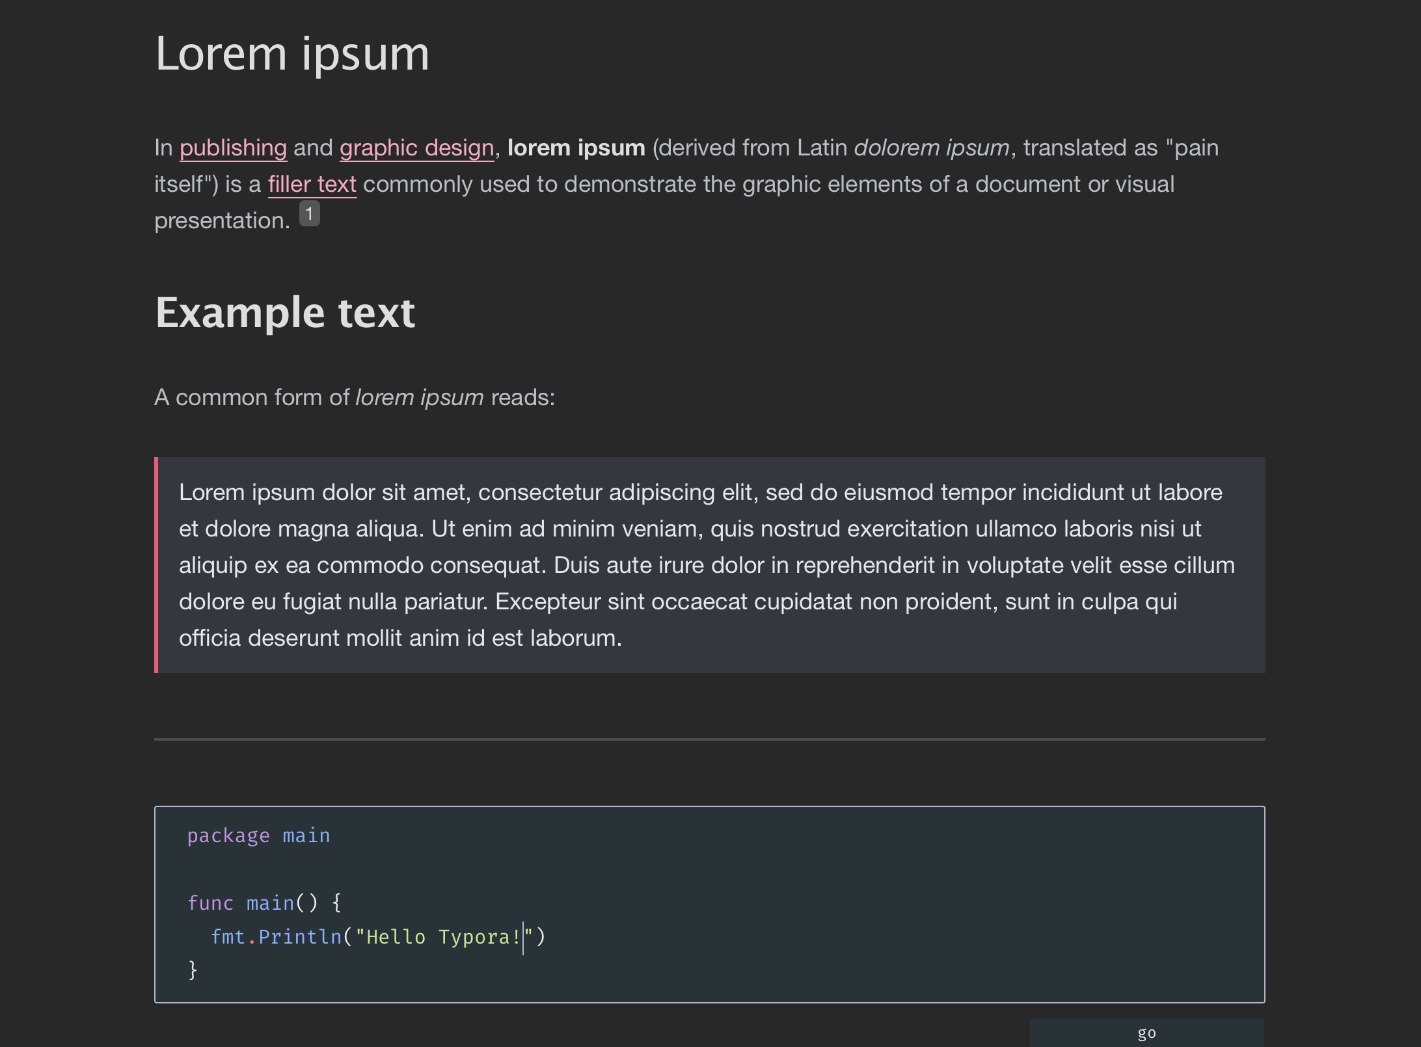Click the closing brace in code block
1421x1047 pixels.
click(193, 970)
